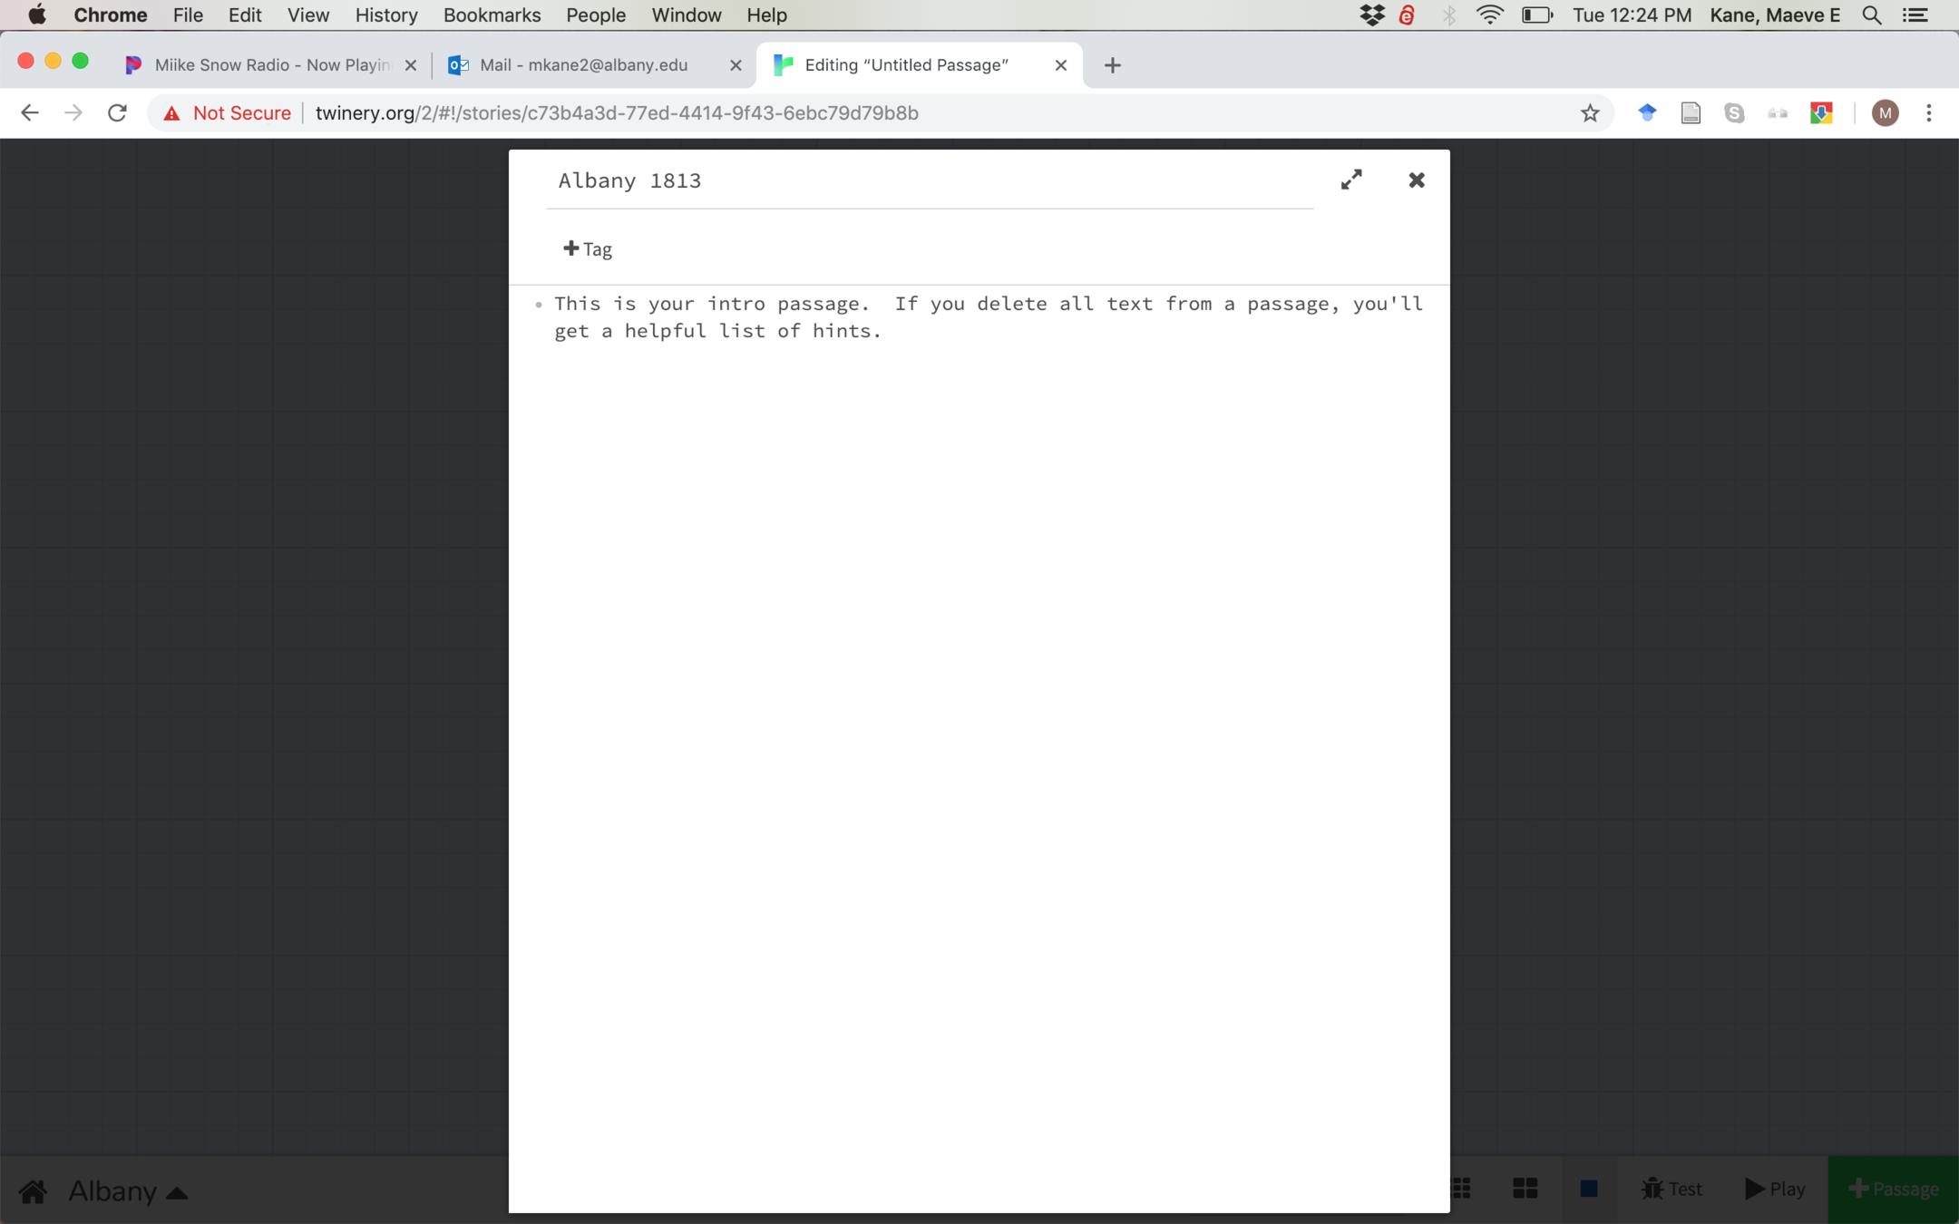Open Chrome three-dot options menu
The width and height of the screenshot is (1959, 1224).
click(1929, 113)
